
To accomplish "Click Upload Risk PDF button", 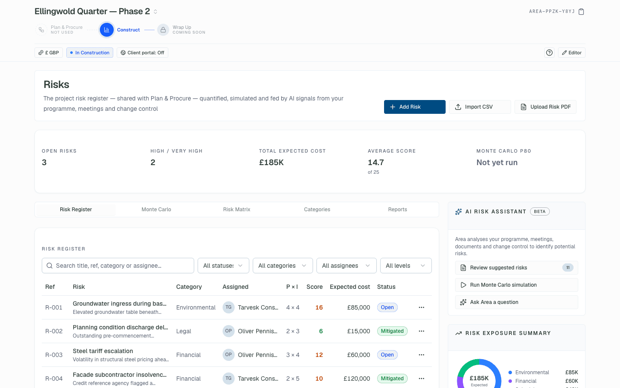I will click(x=546, y=107).
